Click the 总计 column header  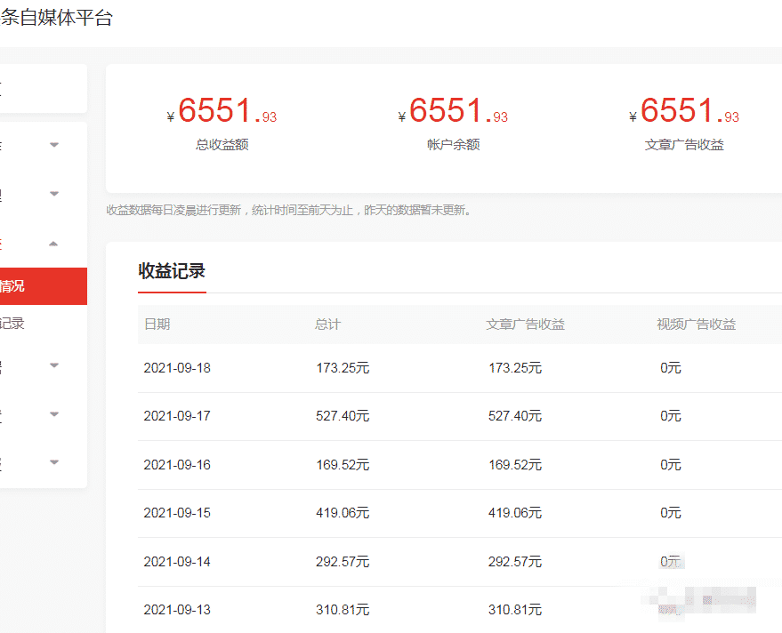(x=327, y=325)
